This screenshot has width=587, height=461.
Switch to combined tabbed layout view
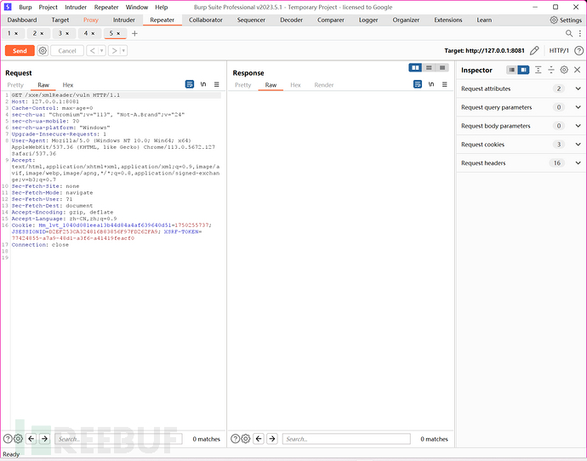click(x=443, y=68)
